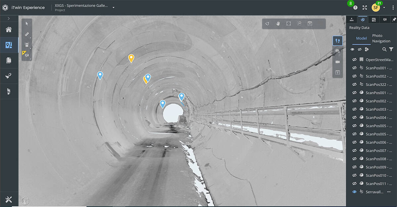Image resolution: width=397 pixels, height=207 pixels.
Task: Open the home icon in sidebar
Action: [9, 29]
